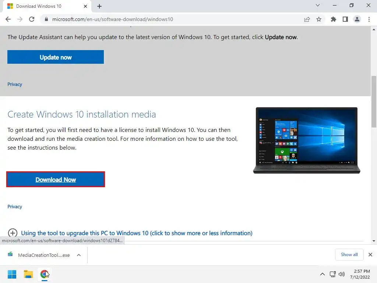Open the volume tray icon

[341, 274]
